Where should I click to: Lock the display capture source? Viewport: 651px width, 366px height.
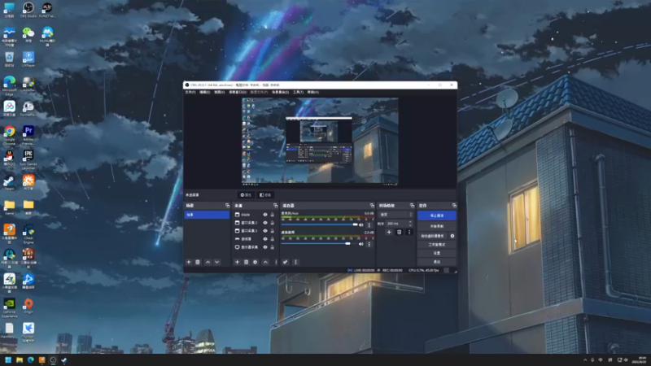click(x=273, y=247)
